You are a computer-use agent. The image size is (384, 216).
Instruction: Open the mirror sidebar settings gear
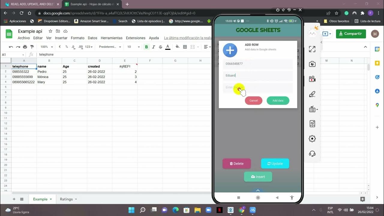(x=312, y=139)
